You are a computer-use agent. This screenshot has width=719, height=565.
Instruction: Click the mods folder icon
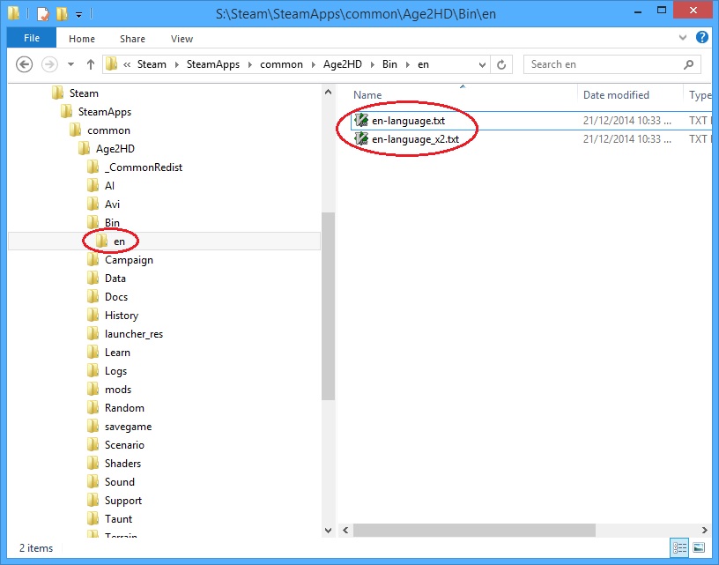[93, 389]
